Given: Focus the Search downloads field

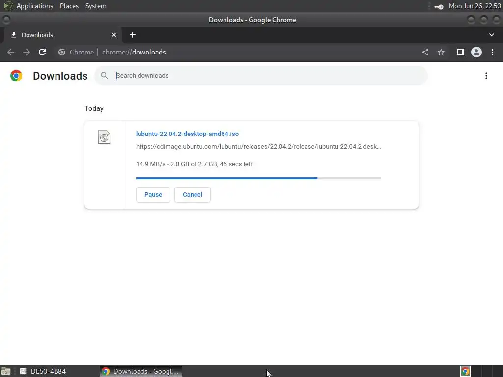Looking at the screenshot, I should pyautogui.click(x=261, y=75).
